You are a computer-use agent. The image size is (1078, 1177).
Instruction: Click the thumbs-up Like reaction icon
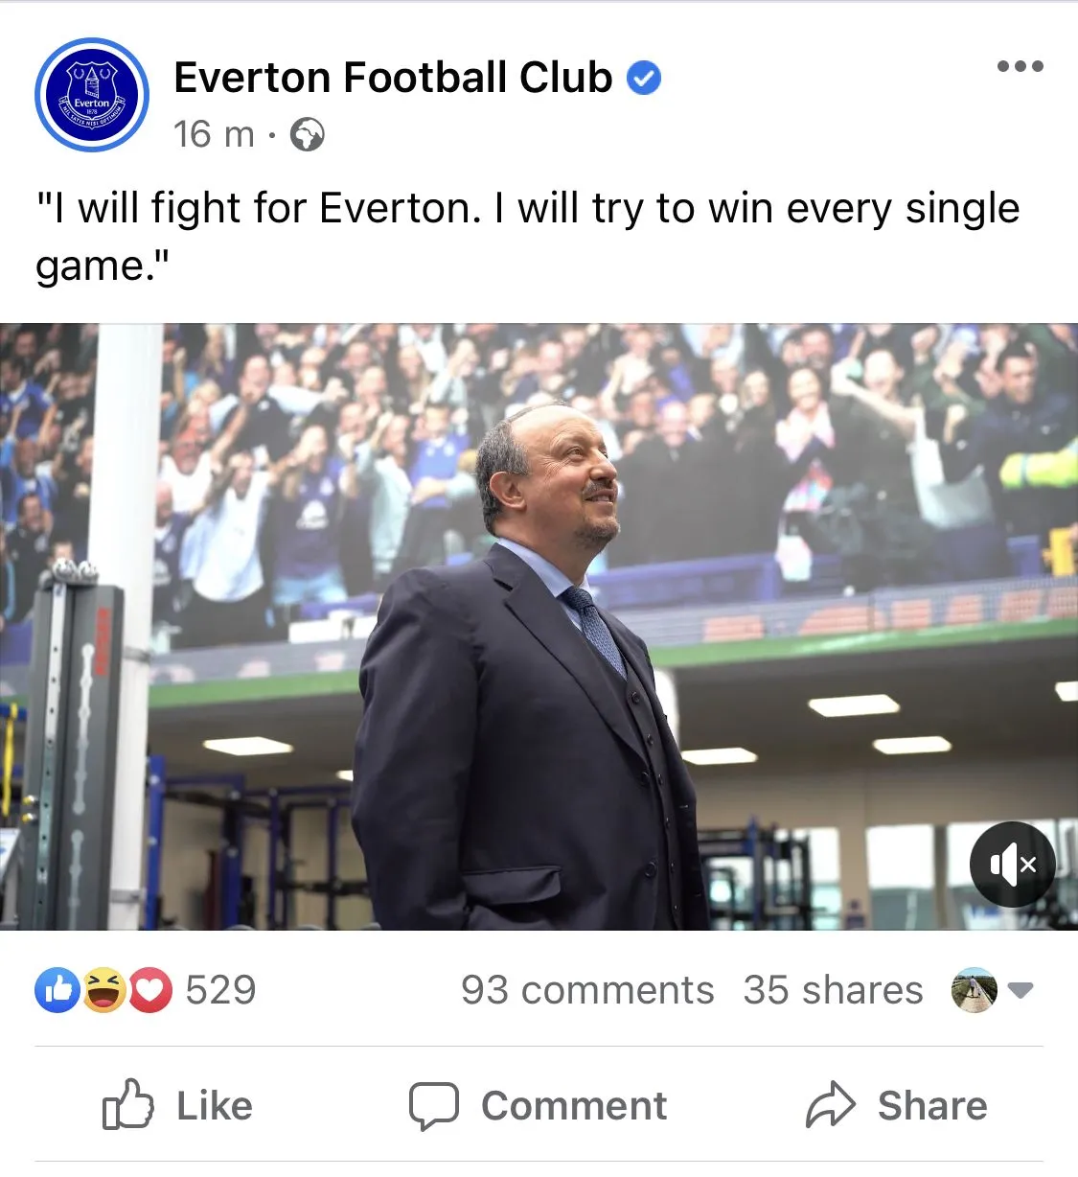click(x=57, y=990)
